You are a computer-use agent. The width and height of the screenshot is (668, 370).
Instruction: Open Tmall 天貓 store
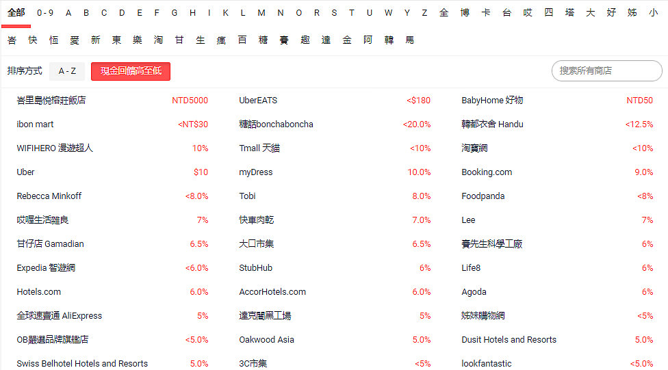point(259,148)
